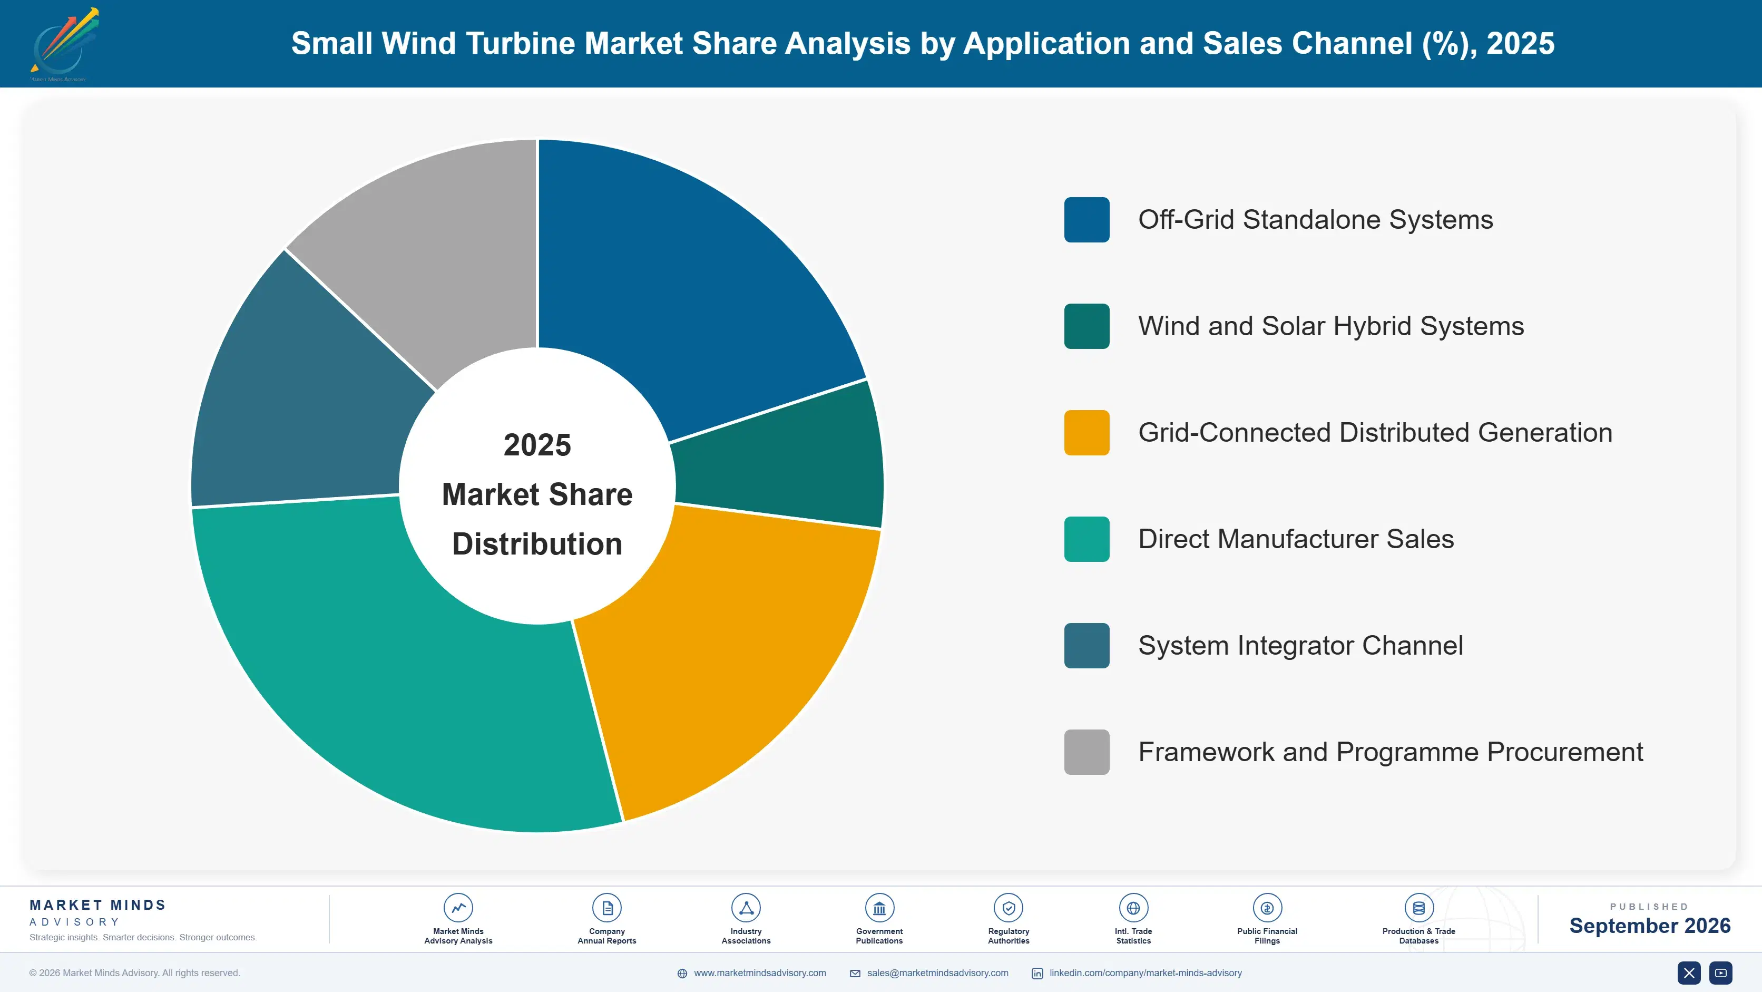Click the Regulatory Authorities shield icon
The height and width of the screenshot is (992, 1762).
(1008, 908)
